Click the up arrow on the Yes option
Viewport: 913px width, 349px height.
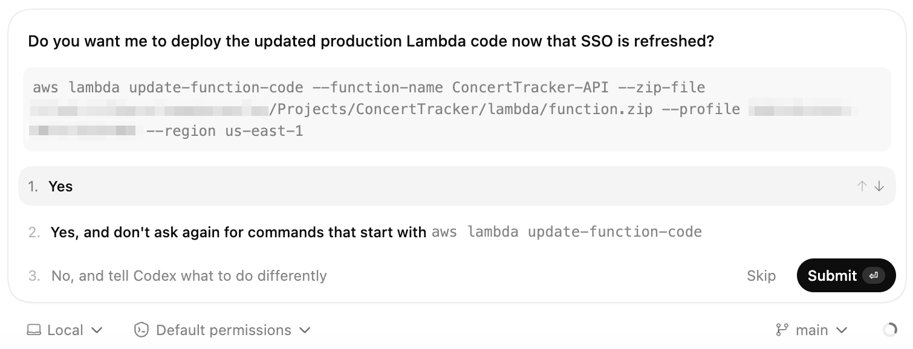[862, 186]
